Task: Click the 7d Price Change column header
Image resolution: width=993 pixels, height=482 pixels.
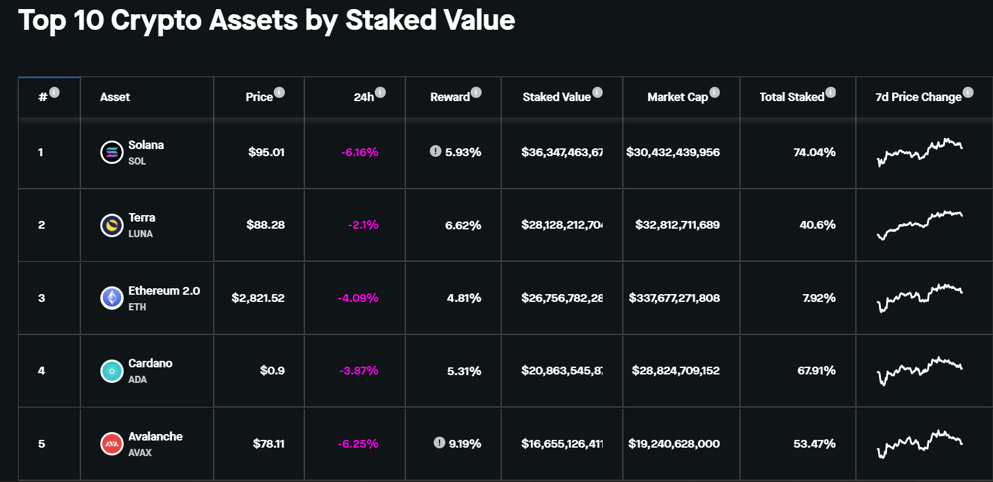Action: pyautogui.click(x=918, y=97)
